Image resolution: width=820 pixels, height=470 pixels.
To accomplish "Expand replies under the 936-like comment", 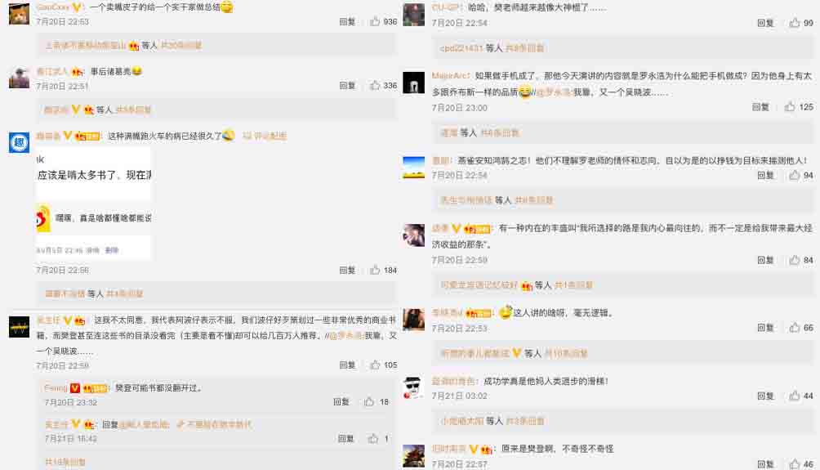I will click(181, 46).
